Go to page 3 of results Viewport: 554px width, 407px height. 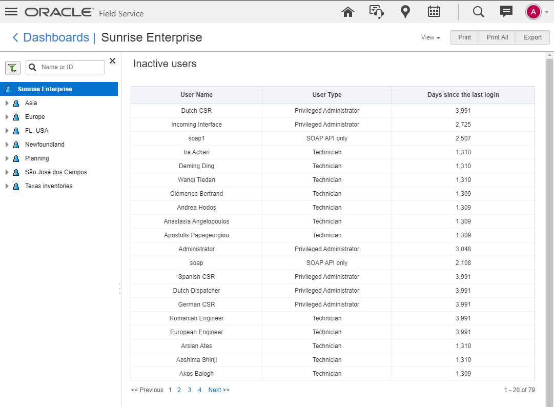pyautogui.click(x=189, y=390)
